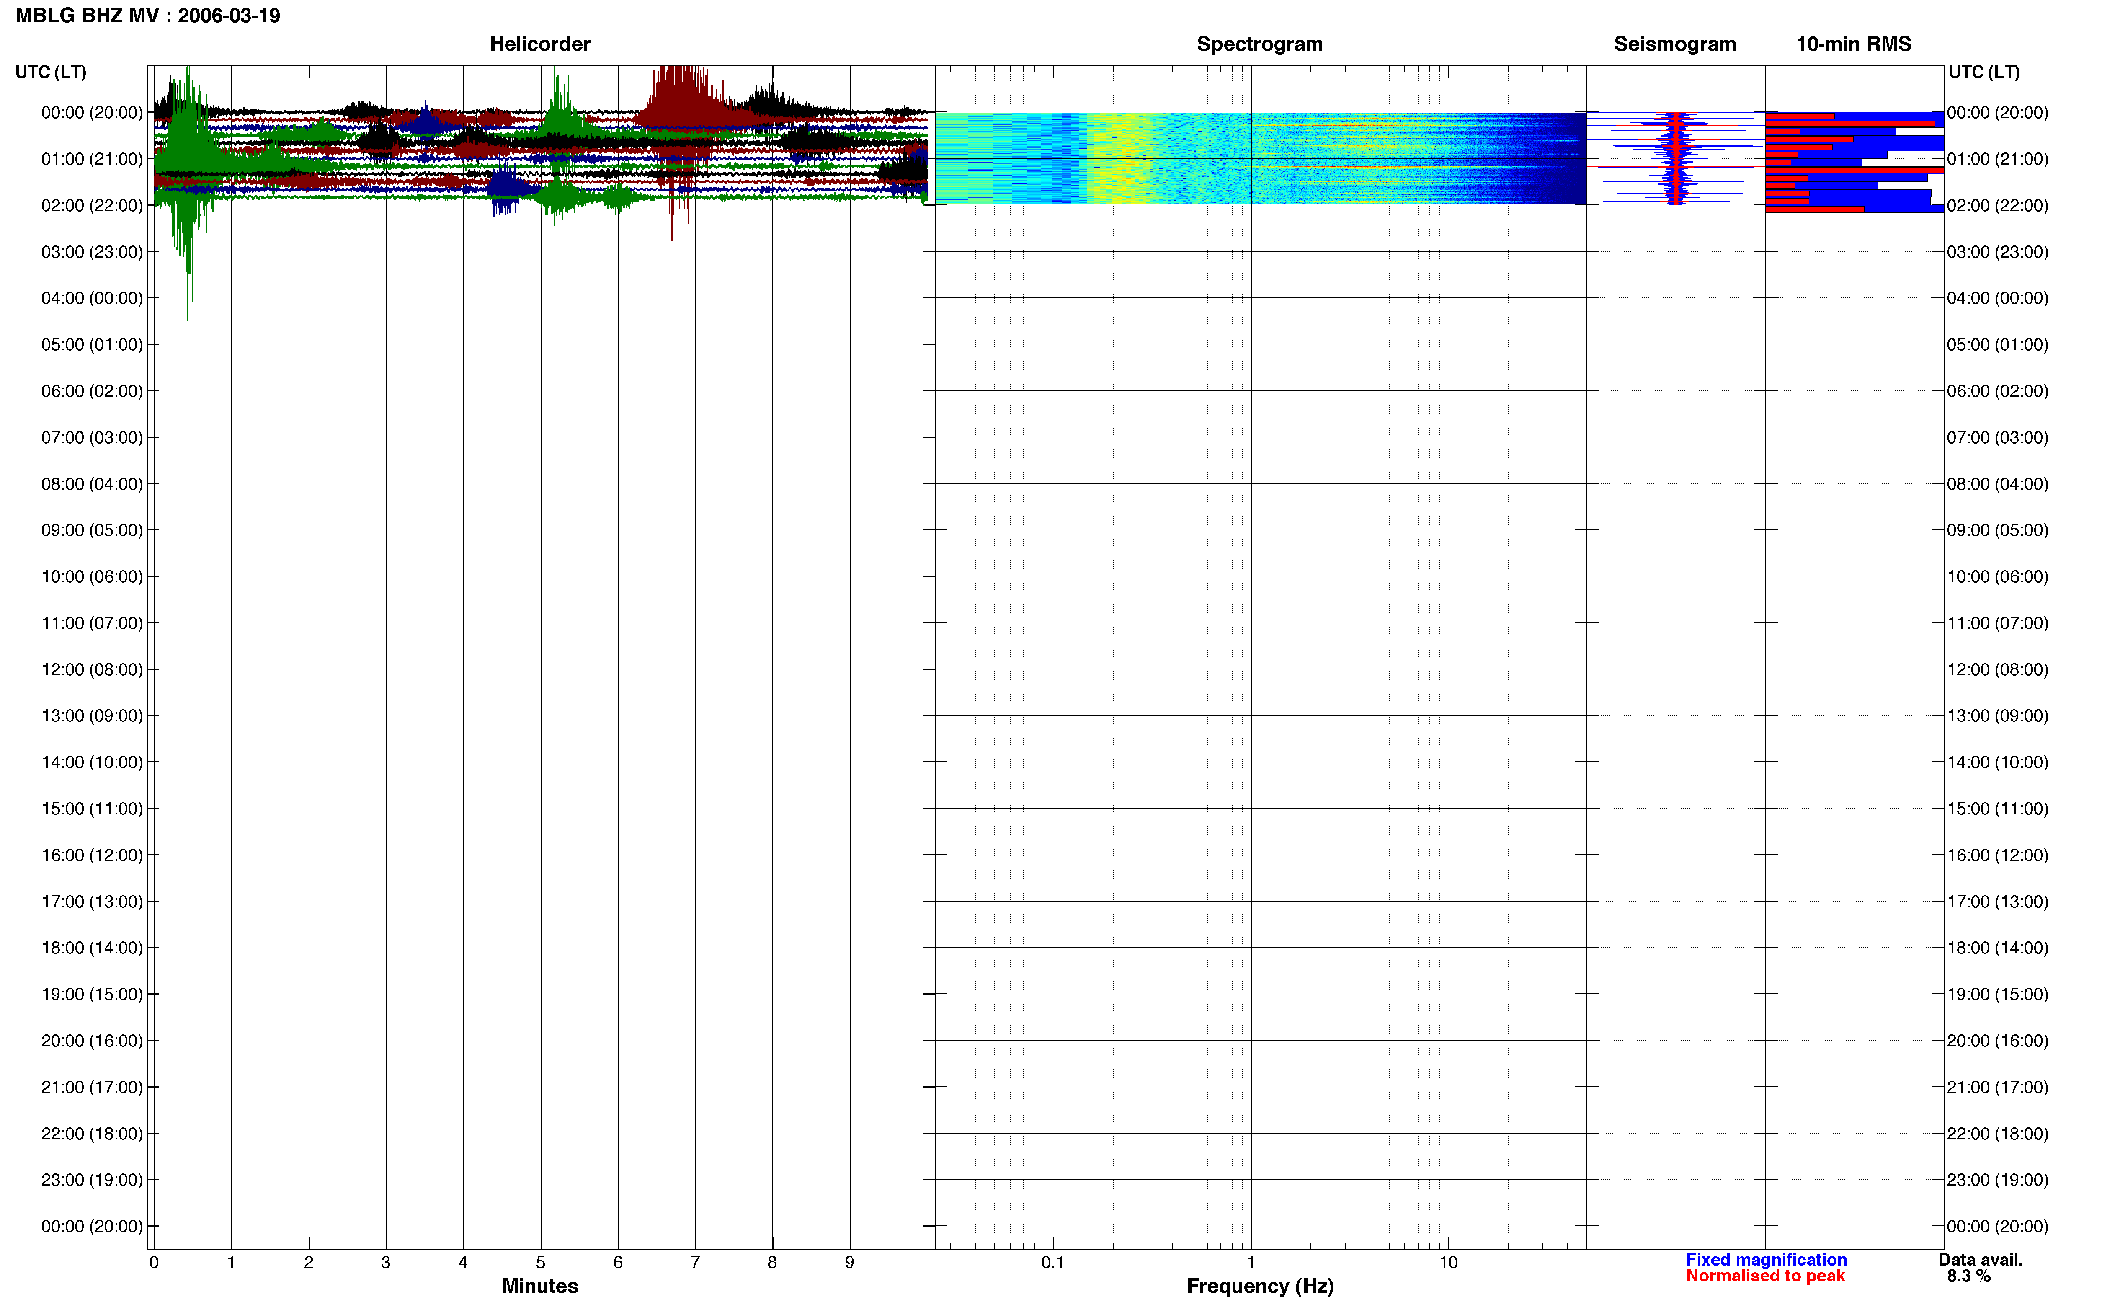
Task: Click the left 'UTC (LT)' axis label
Action: 51,72
